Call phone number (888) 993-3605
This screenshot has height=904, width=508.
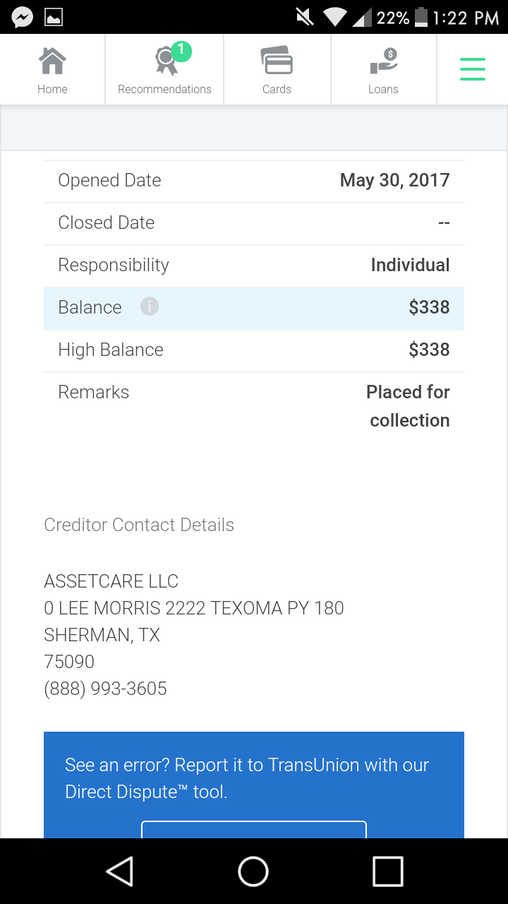coord(105,689)
